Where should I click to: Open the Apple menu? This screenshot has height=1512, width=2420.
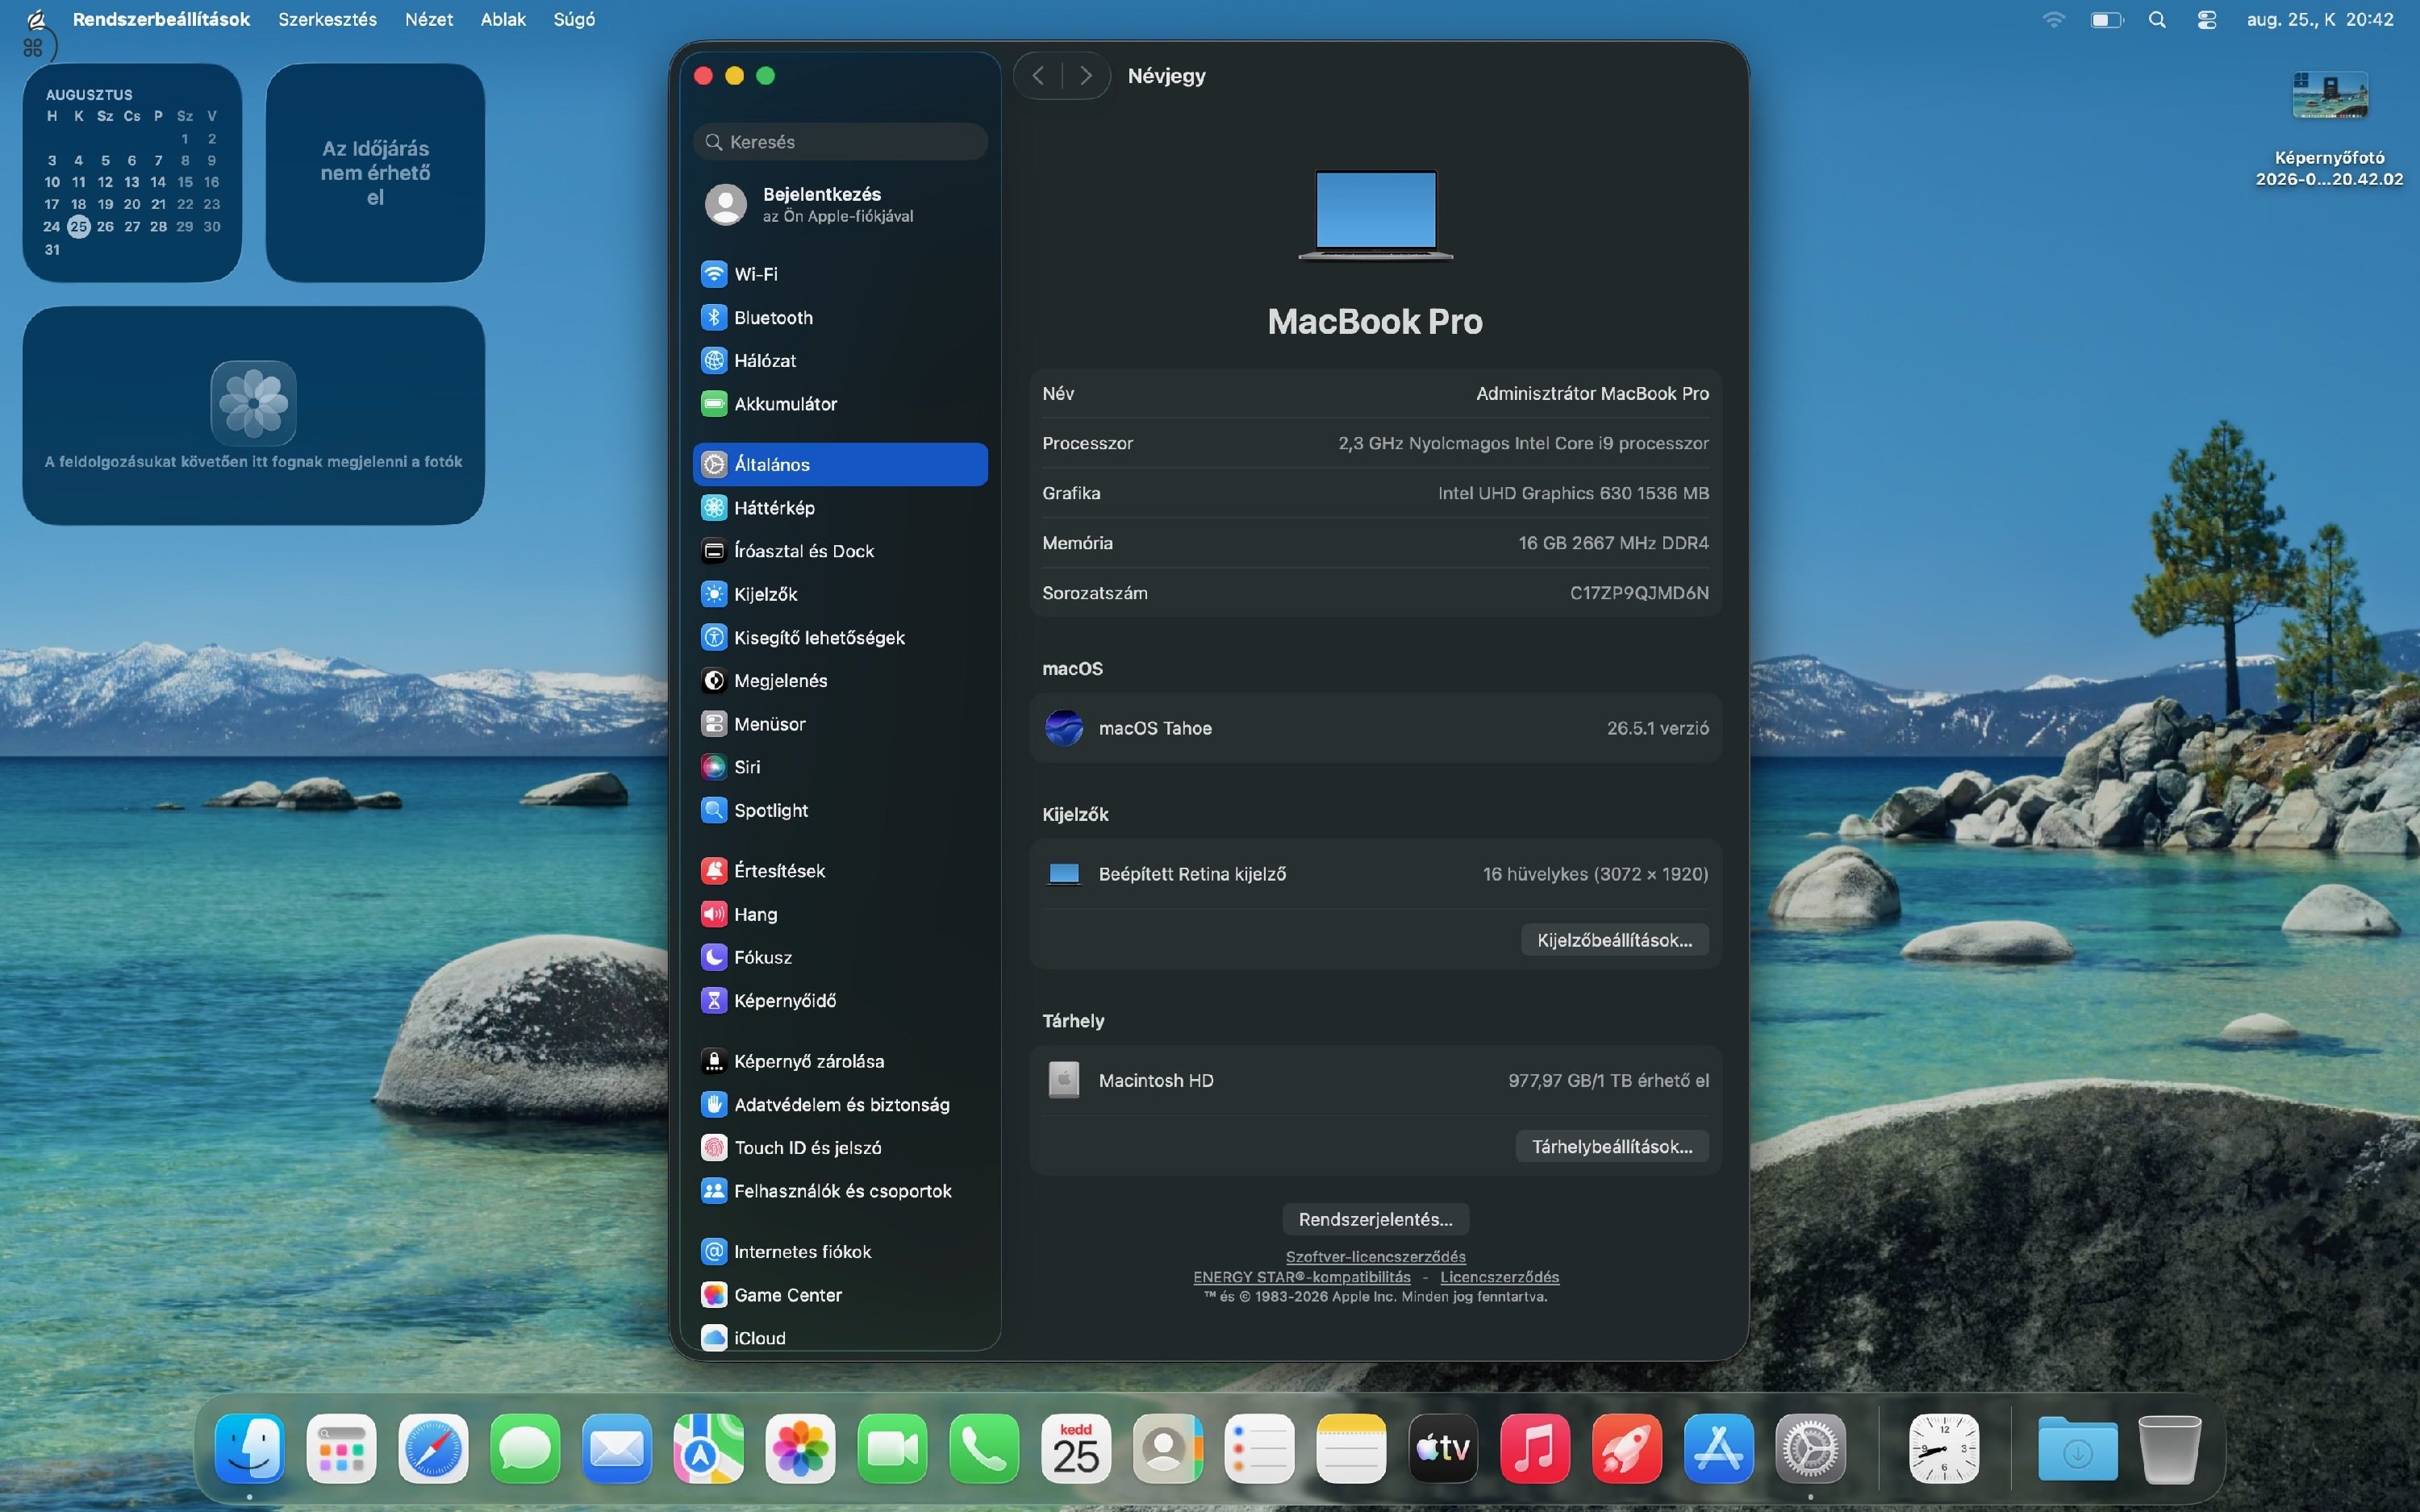coord(36,19)
